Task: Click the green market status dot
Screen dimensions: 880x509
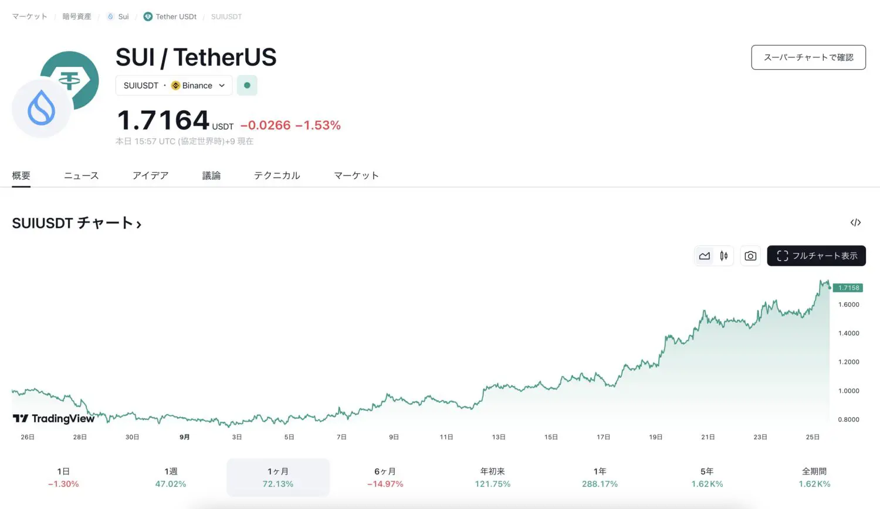Action: (247, 86)
